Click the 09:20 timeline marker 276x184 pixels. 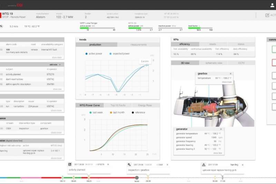pos(89,178)
